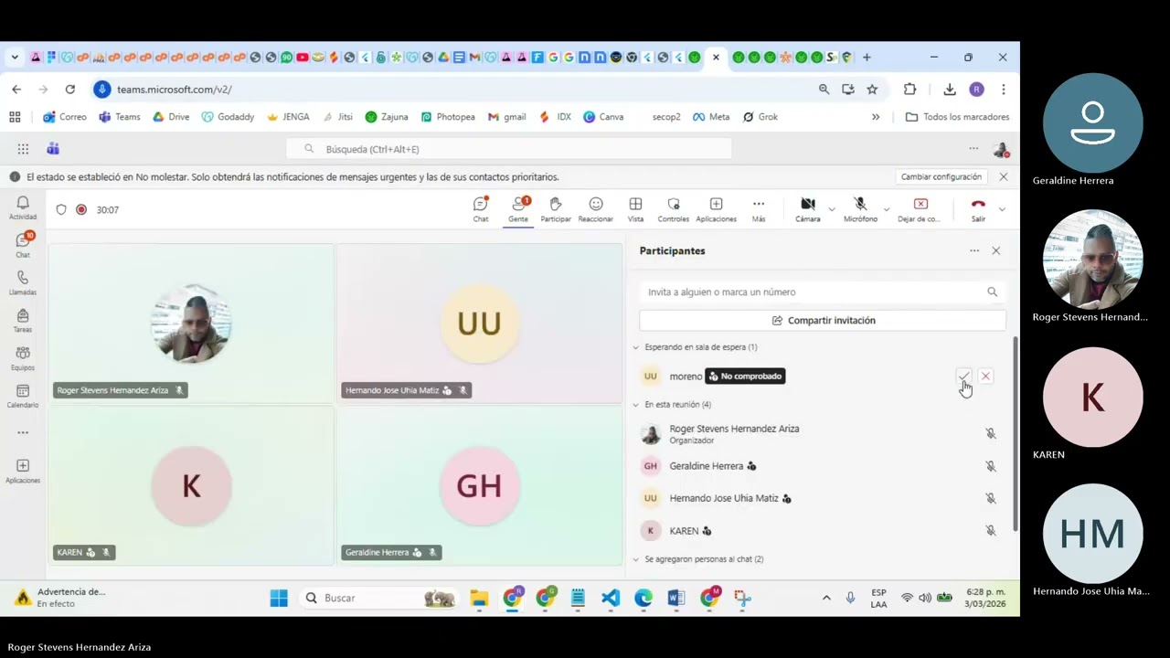Expand the Salir options arrow
Screen dimensions: 1170x658
coord(1002,209)
